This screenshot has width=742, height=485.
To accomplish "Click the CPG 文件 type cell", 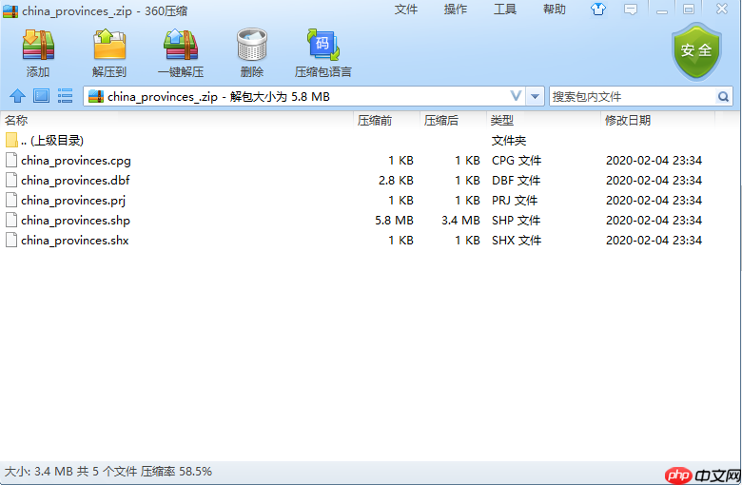I will coord(517,161).
